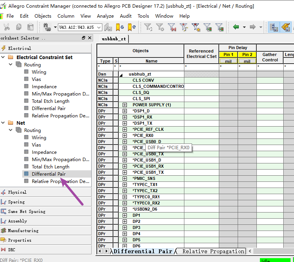Open the Analyze menu
The image size is (294, 262).
pos(105,16)
